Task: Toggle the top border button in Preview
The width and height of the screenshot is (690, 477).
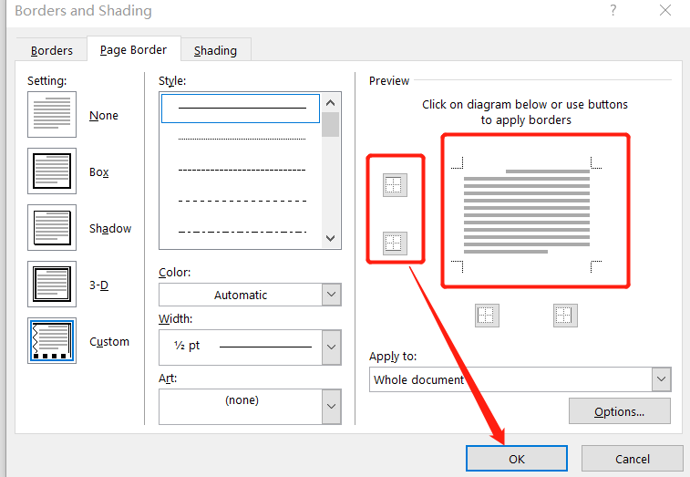Action: pos(395,185)
